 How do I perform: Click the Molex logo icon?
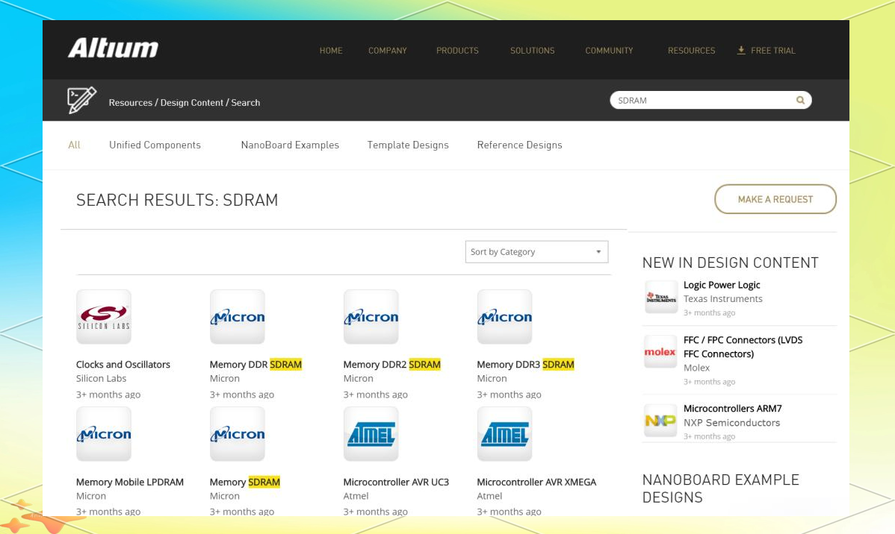click(660, 351)
